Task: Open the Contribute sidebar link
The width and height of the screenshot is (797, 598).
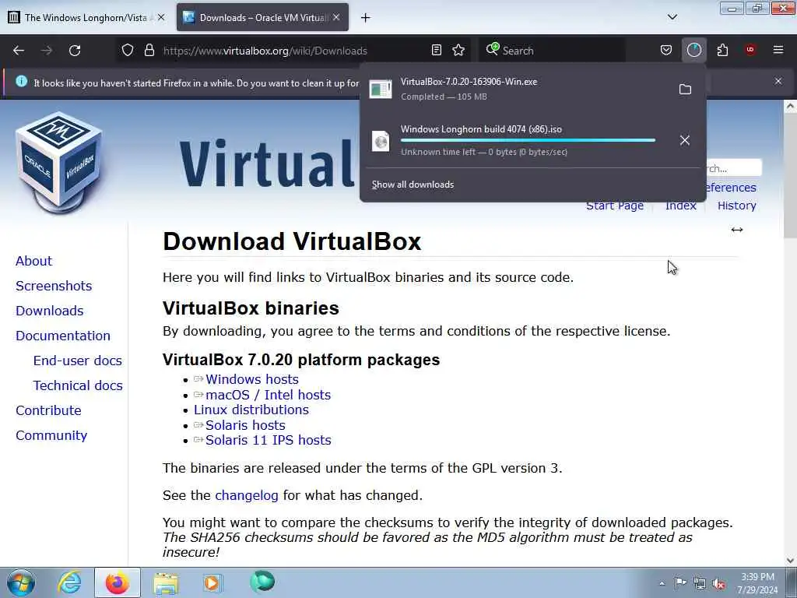Action: coord(48,410)
